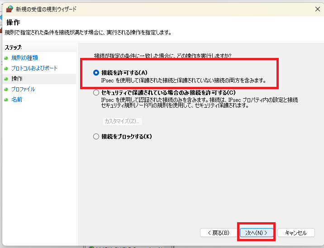
Task: Click the < 戻る(B) button
Action: click(x=219, y=233)
